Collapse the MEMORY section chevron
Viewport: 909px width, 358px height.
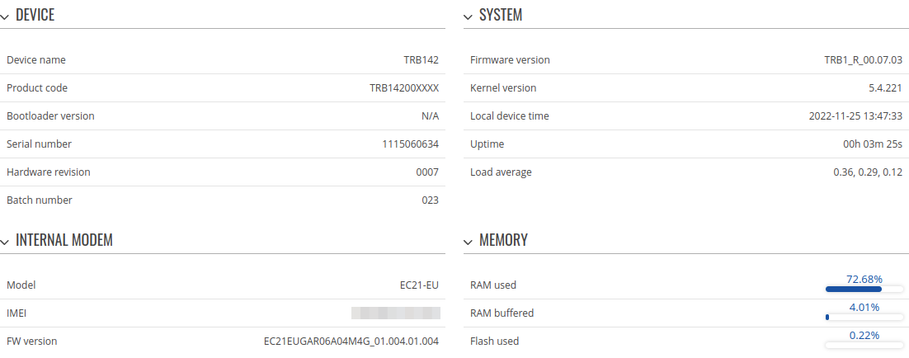pyautogui.click(x=469, y=242)
